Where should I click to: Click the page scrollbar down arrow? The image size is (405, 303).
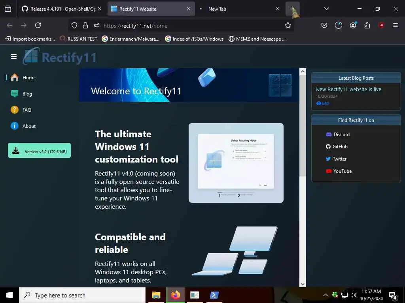[303, 284]
